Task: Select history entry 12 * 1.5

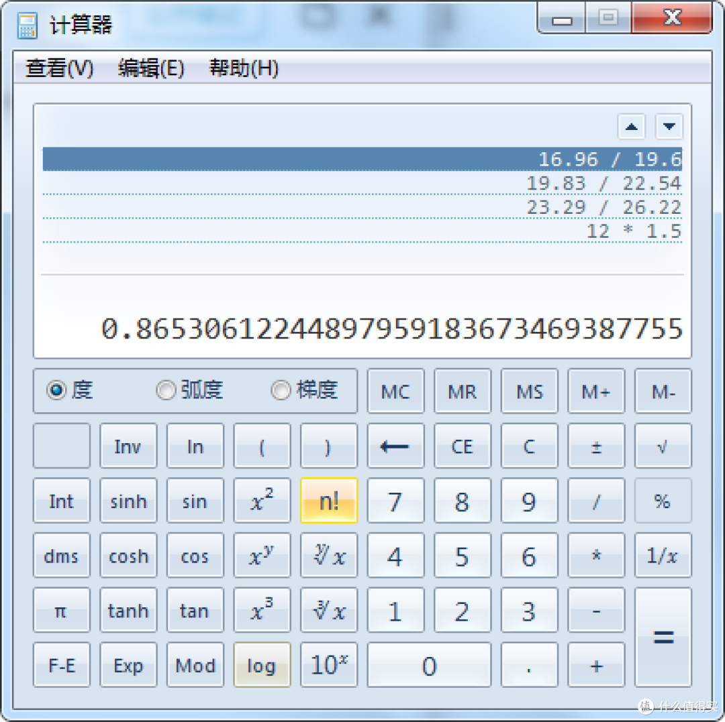Action: 362,231
